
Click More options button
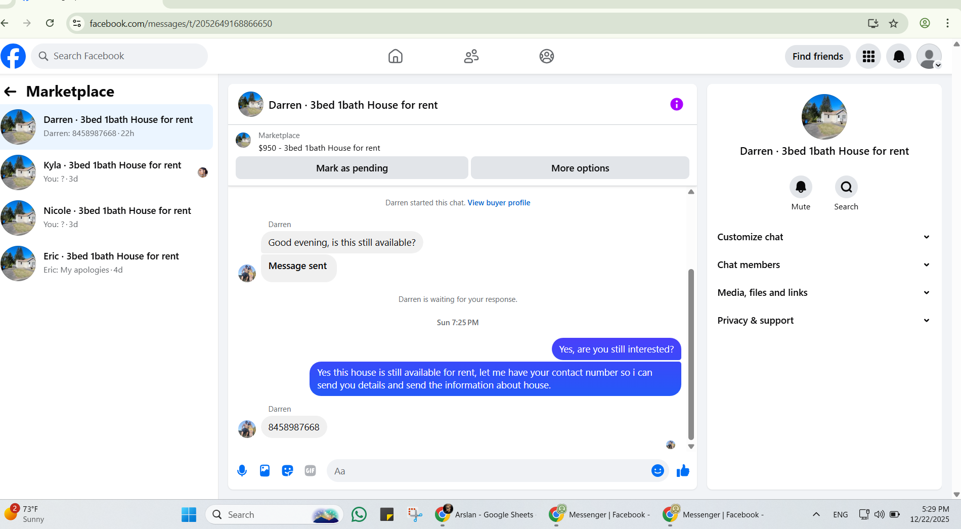580,168
